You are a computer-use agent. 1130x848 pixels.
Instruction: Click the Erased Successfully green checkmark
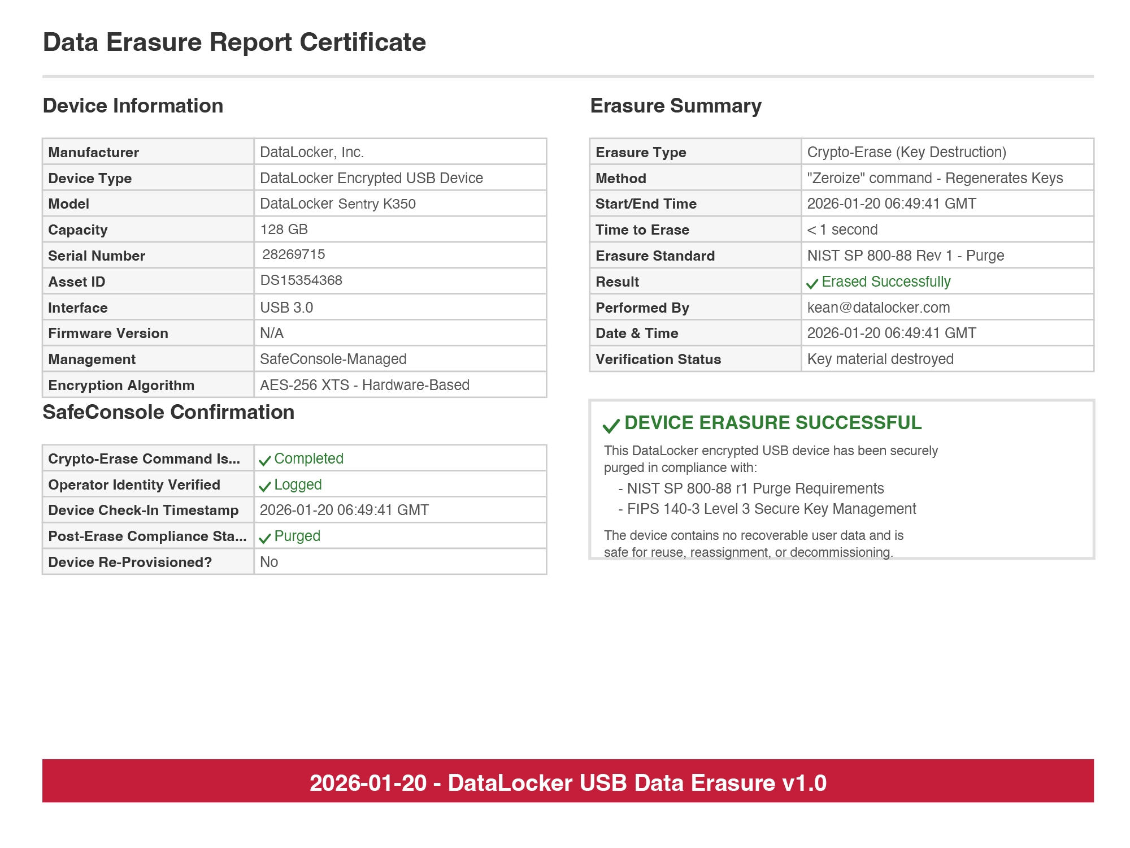(x=812, y=283)
